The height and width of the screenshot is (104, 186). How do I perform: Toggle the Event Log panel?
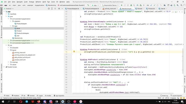click(x=164, y=96)
